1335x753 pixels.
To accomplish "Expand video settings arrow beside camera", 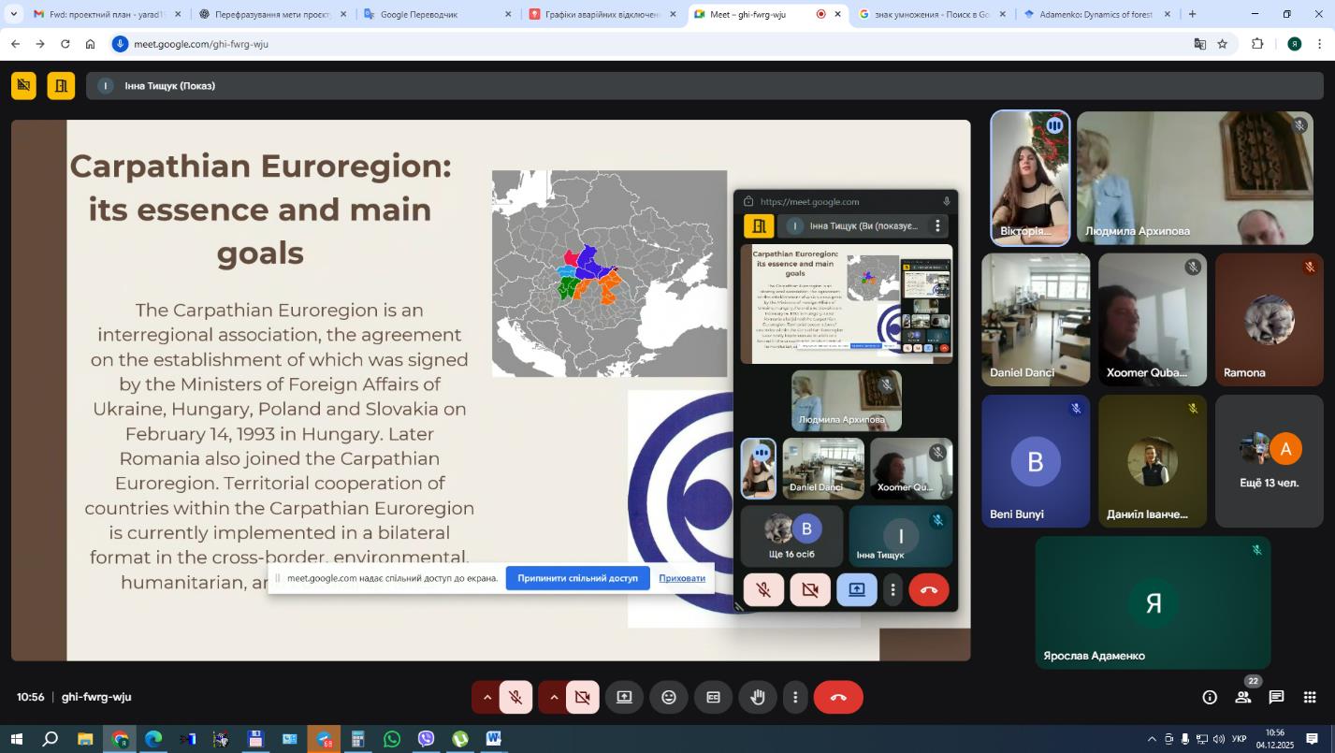I will point(554,698).
